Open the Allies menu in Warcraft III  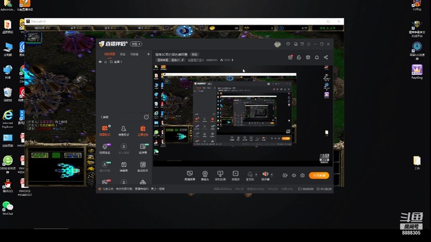[x=111, y=28]
